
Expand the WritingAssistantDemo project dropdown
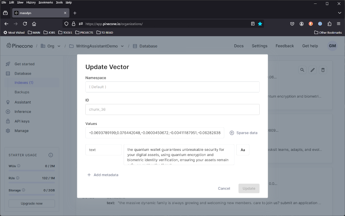tap(122, 46)
